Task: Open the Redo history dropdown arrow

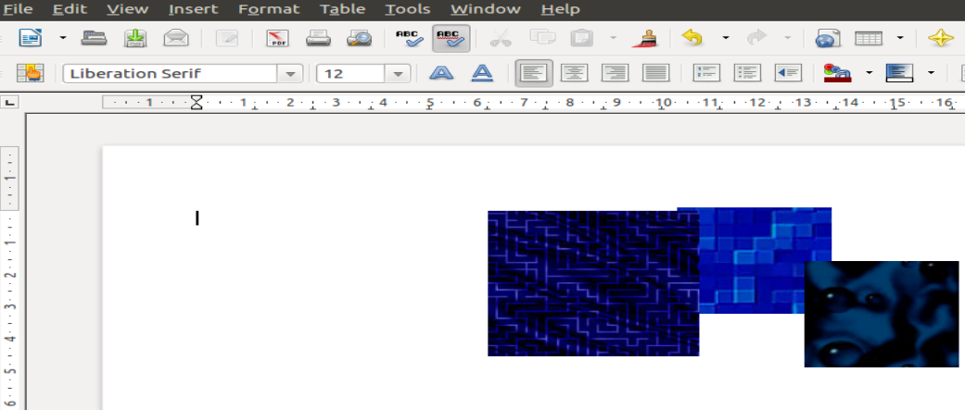Action: [788, 38]
